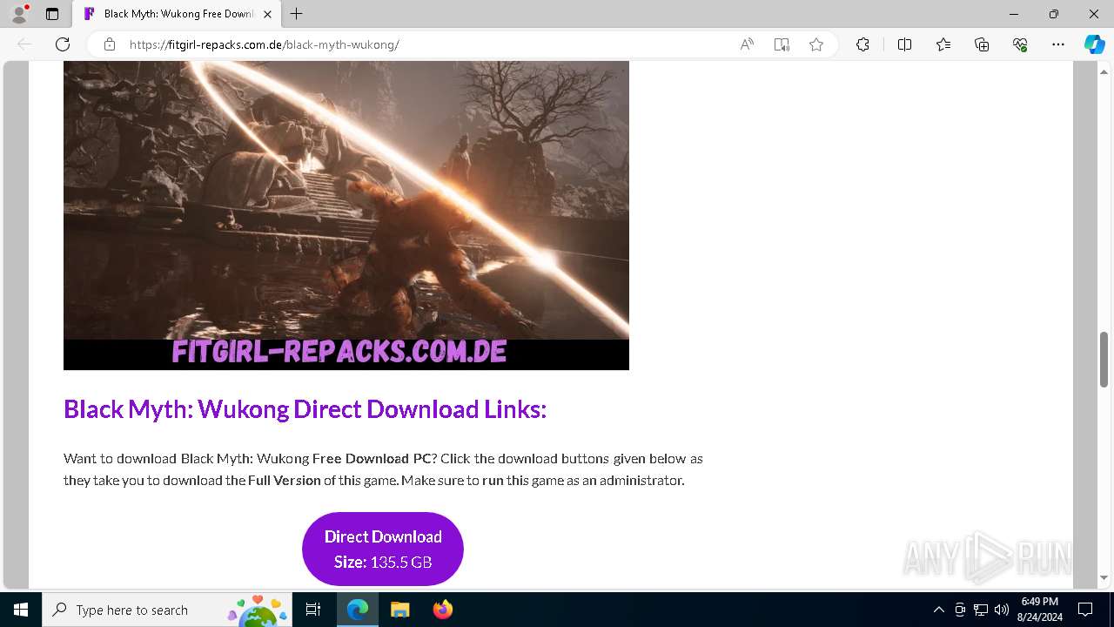This screenshot has height=627, width=1114.
Task: Click 'Full Version' bold text
Action: point(285,480)
